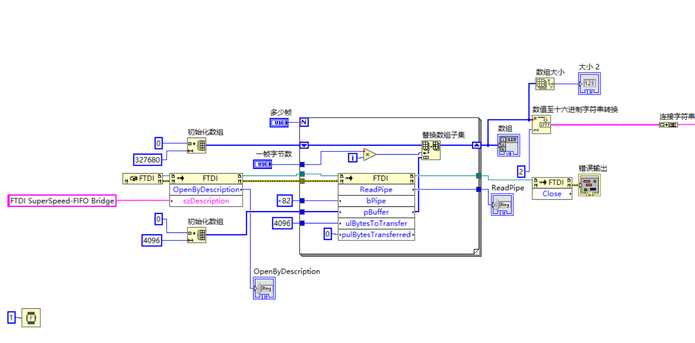Click the 327680 numeric constant

[148, 160]
